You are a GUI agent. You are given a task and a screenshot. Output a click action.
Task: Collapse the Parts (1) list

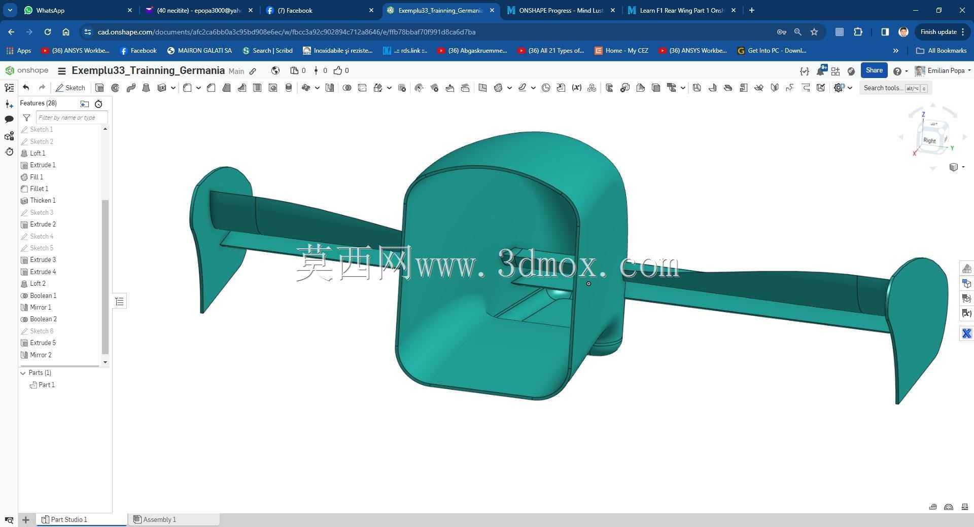tap(23, 373)
